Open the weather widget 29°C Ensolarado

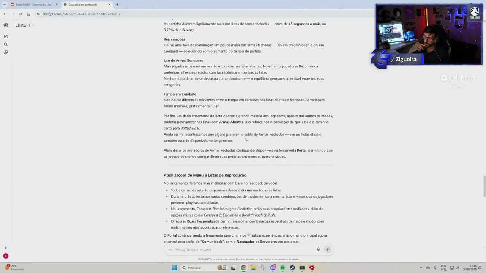tap(14, 268)
